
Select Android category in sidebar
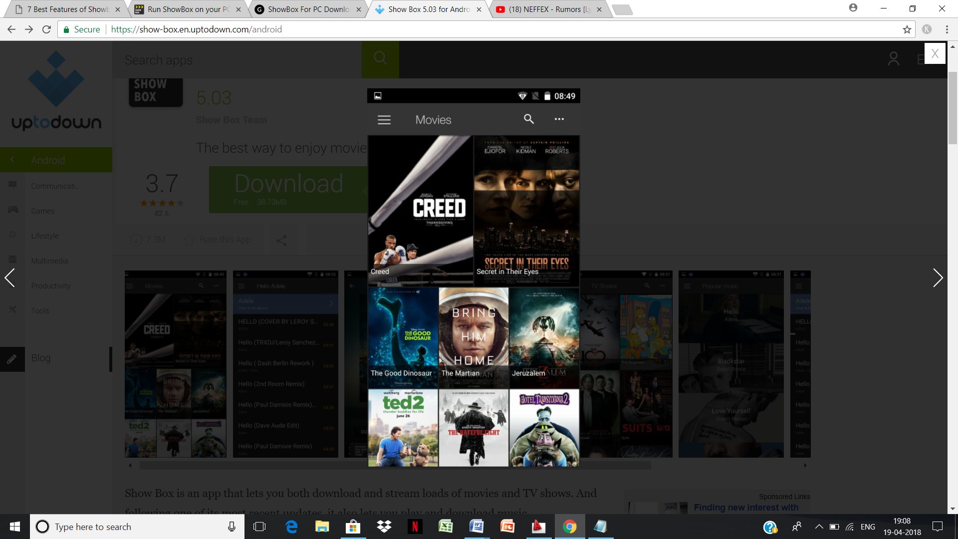(56, 160)
